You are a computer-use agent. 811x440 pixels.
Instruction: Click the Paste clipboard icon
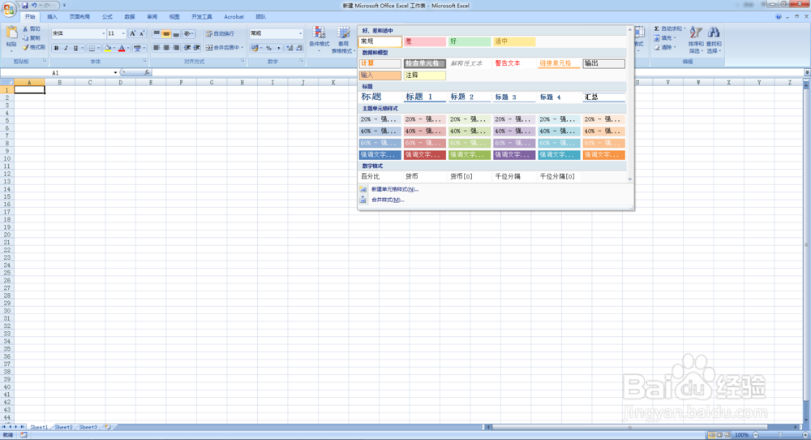pos(11,34)
